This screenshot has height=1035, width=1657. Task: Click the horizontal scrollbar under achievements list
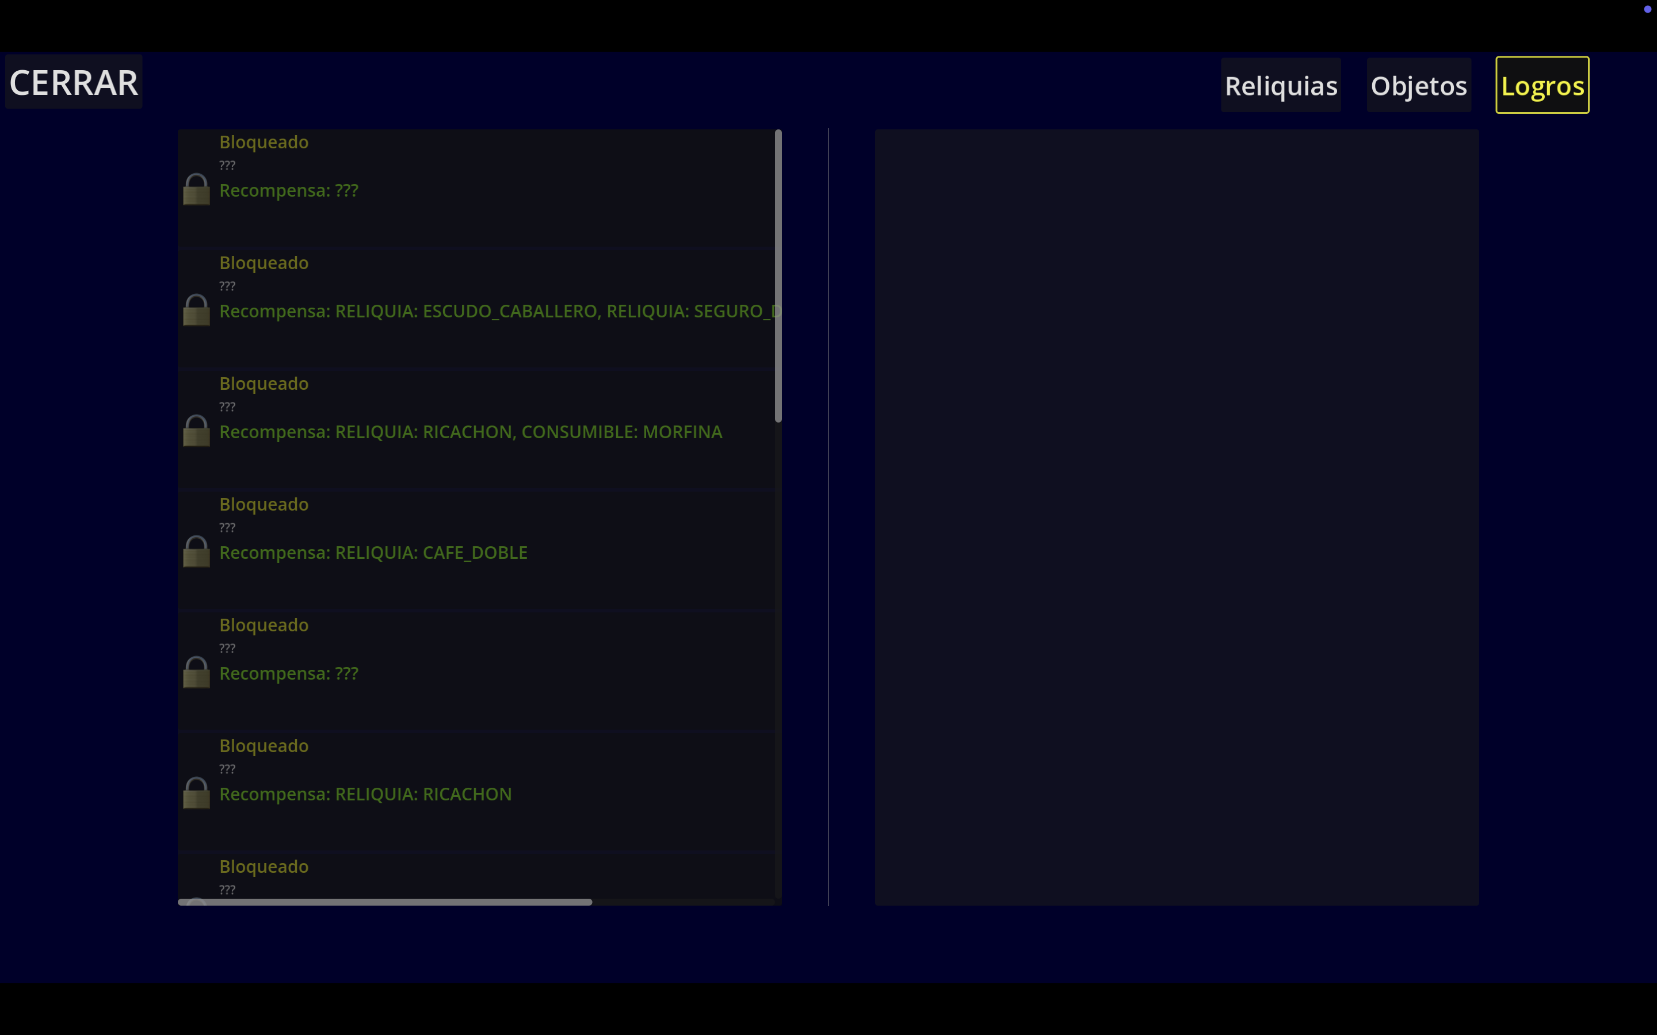pyautogui.click(x=385, y=902)
